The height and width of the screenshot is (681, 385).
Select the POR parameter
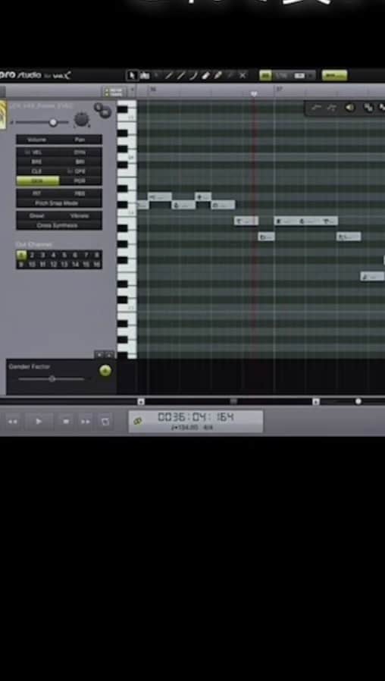80,180
